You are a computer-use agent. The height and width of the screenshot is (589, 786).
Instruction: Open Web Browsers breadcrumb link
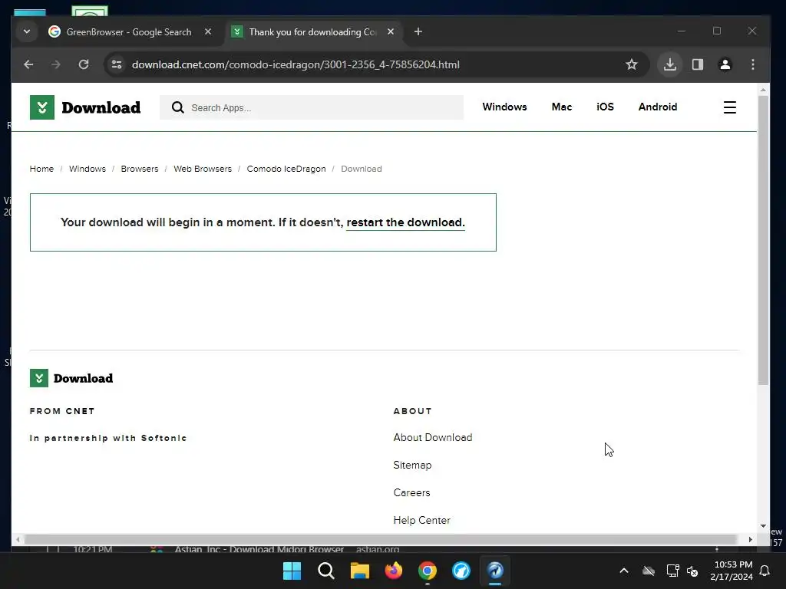[203, 169]
